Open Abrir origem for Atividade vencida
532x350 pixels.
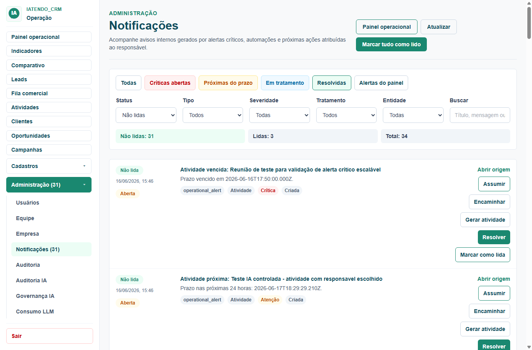pyautogui.click(x=494, y=170)
